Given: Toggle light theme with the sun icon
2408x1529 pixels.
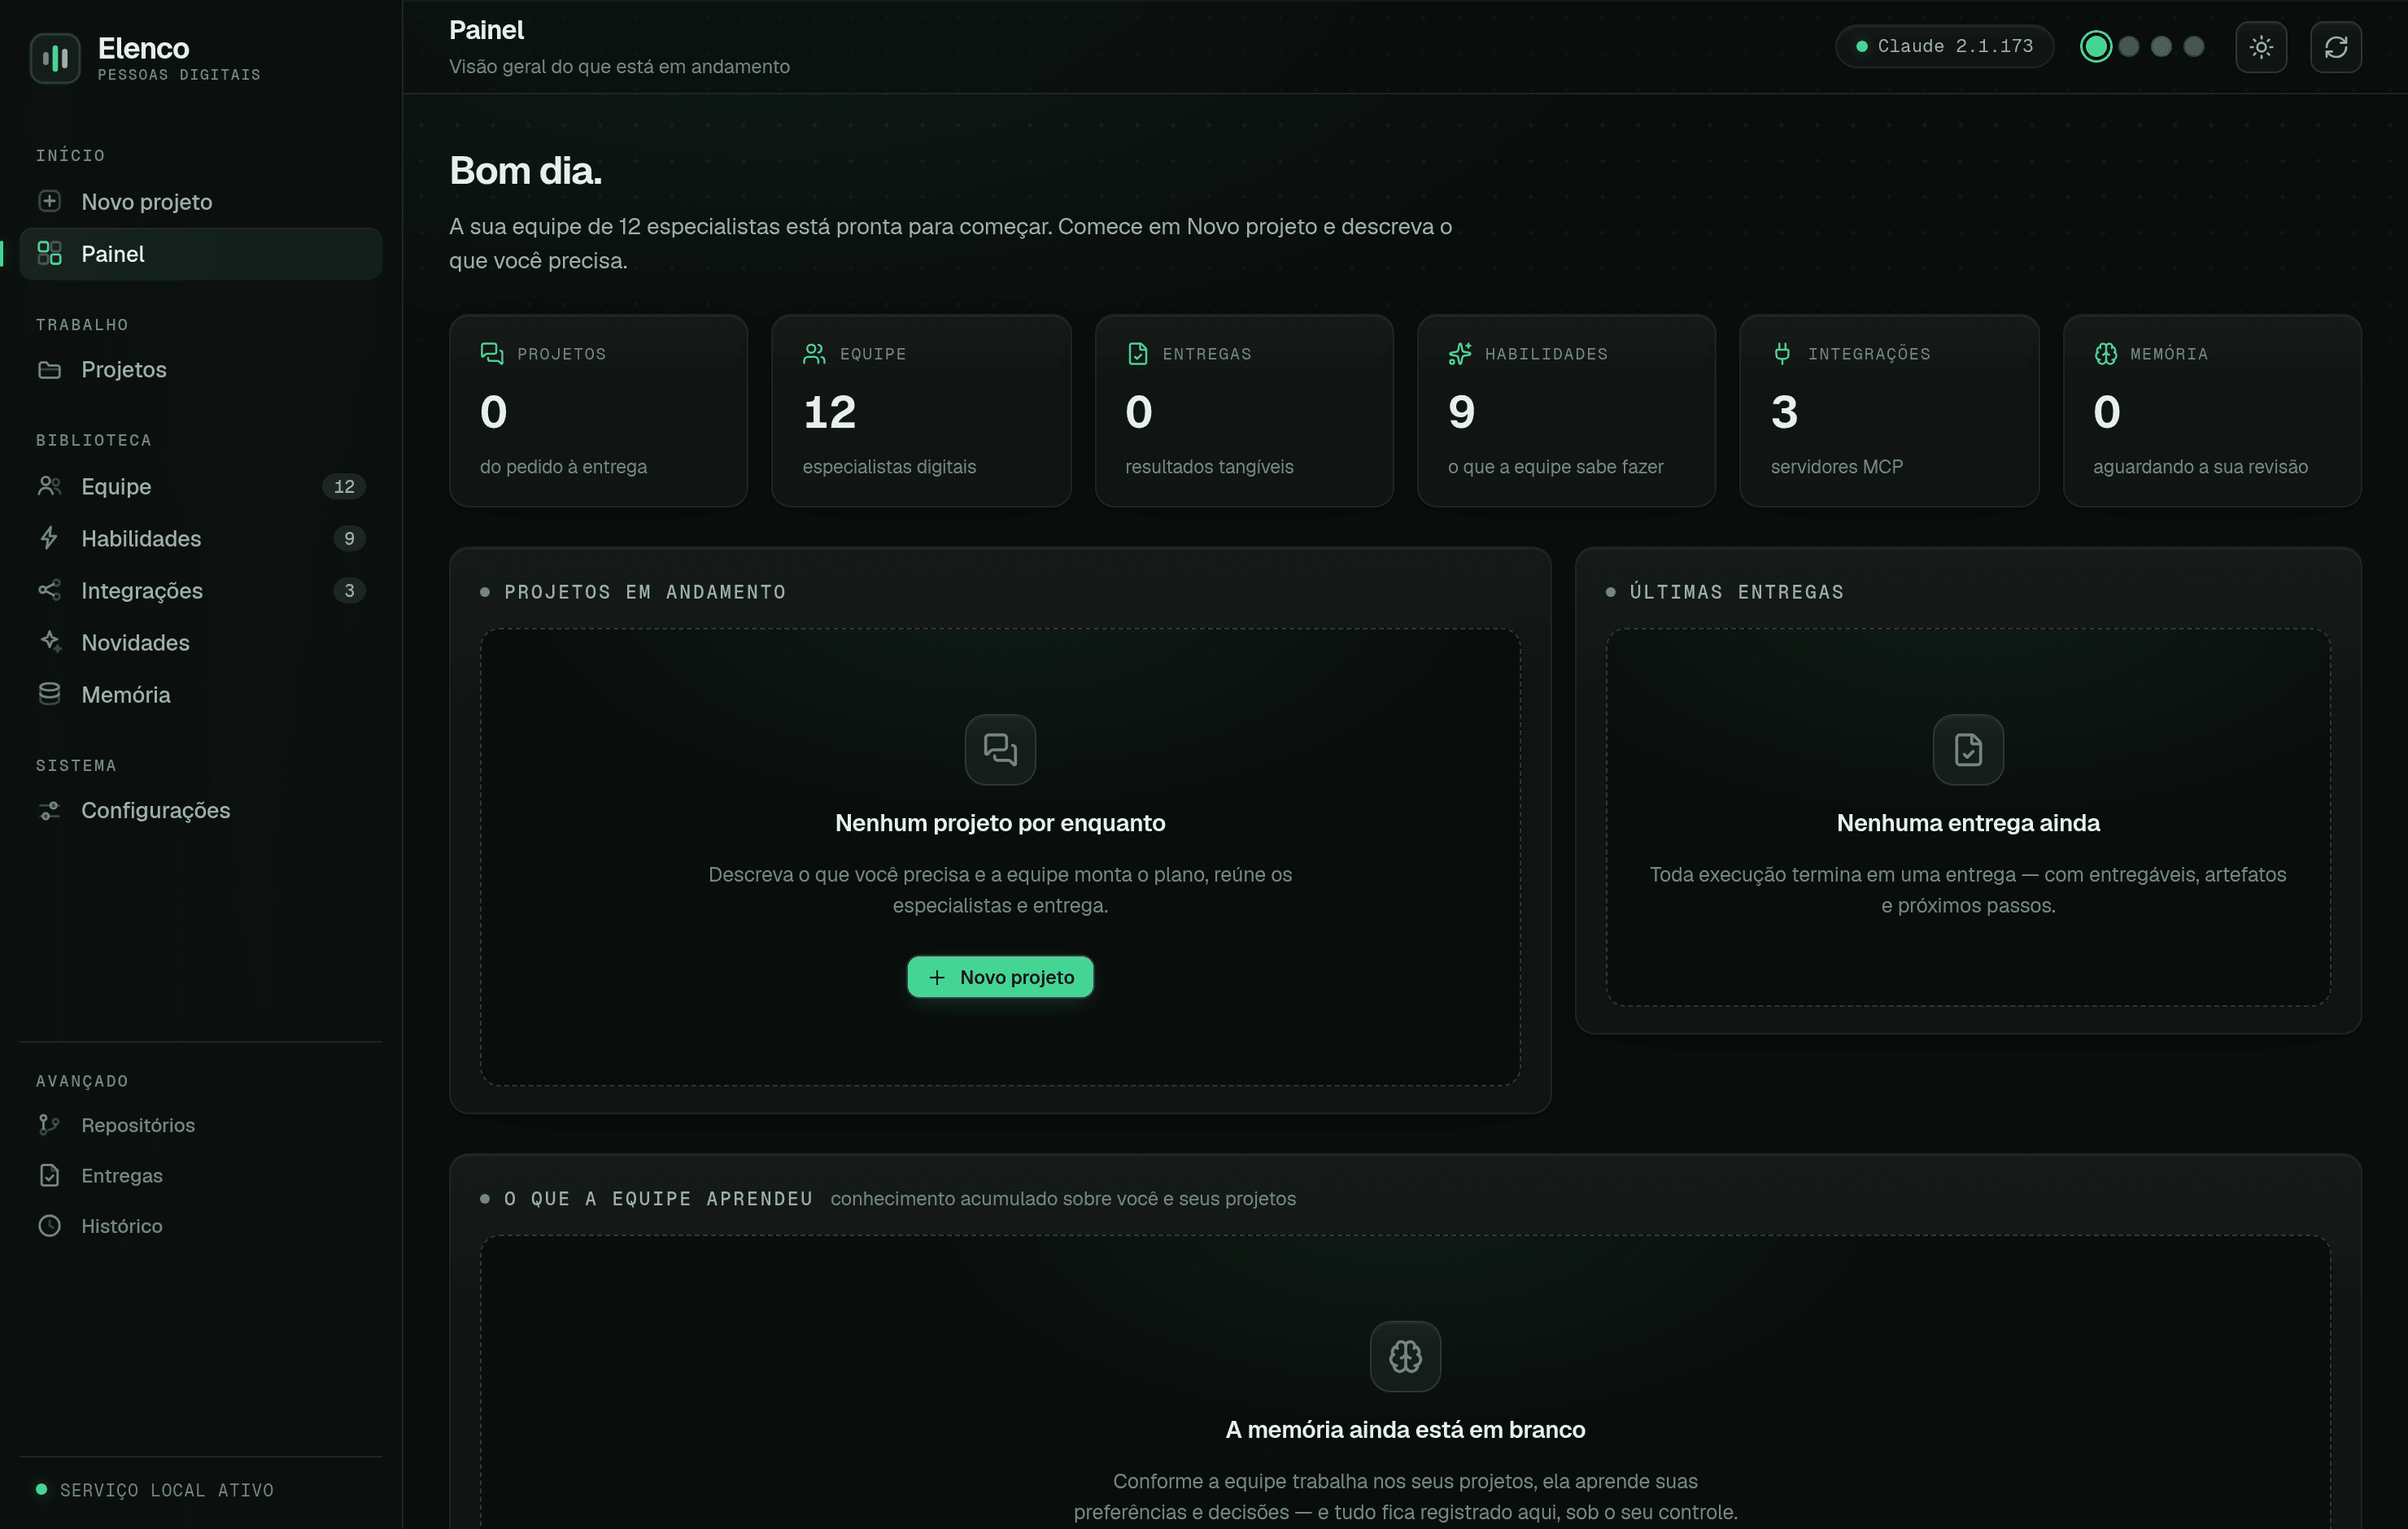Looking at the screenshot, I should pos(2261,47).
